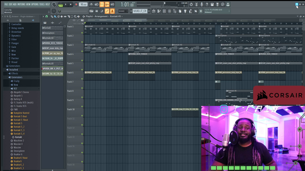Collapse the Installed folder in browser
This screenshot has width=305, height=171.
coord(14,70)
